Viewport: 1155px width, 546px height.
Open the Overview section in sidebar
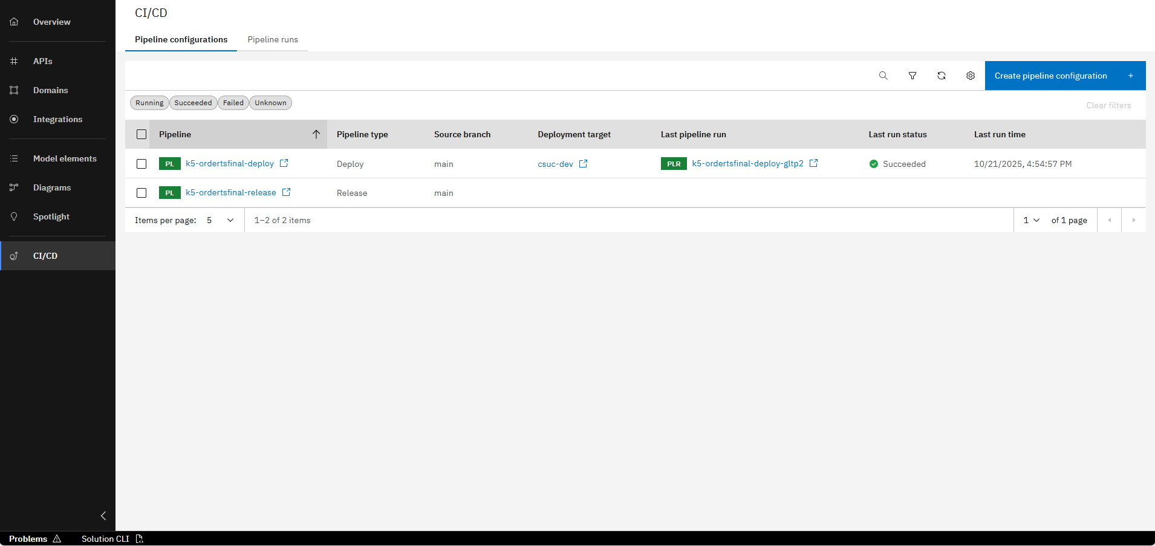[51, 22]
